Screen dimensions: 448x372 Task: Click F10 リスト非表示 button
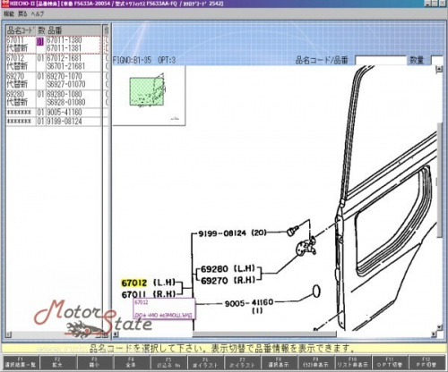click(x=353, y=362)
